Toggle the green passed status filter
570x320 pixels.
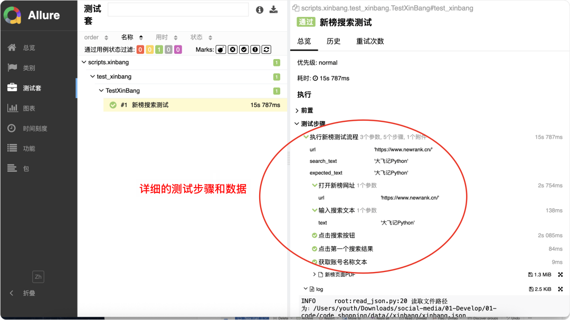159,50
